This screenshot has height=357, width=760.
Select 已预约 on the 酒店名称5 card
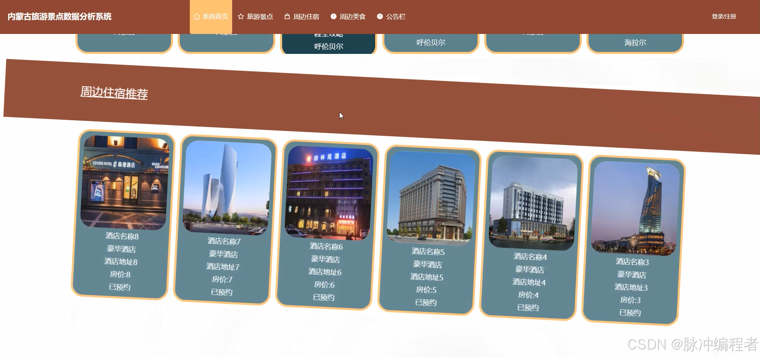coord(426,302)
